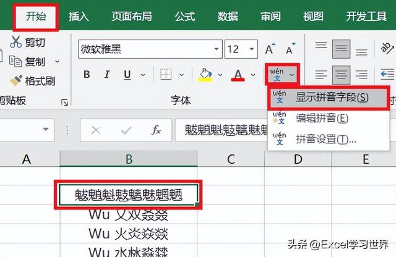Select the 数据 ribbon tab
The height and width of the screenshot is (257, 396).
click(x=228, y=17)
